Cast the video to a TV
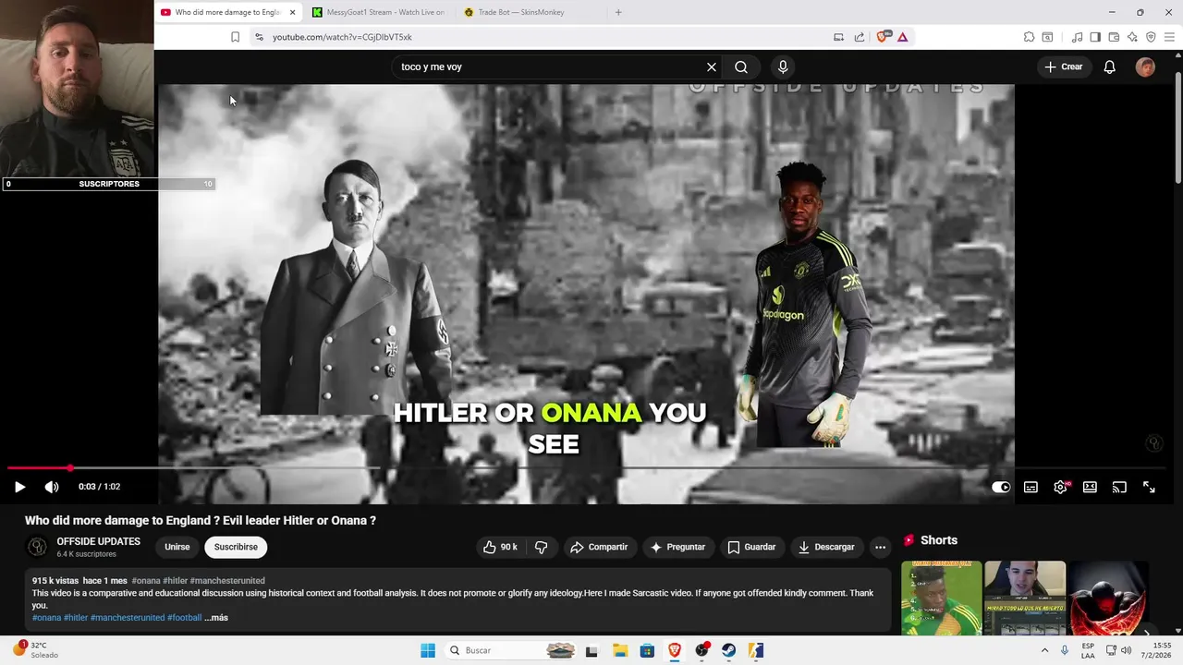This screenshot has height=665, width=1183. click(1119, 487)
